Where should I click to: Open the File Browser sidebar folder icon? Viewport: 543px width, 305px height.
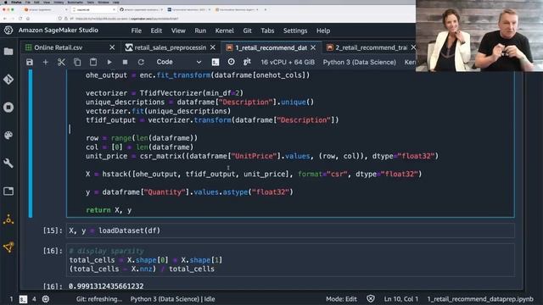(8, 52)
